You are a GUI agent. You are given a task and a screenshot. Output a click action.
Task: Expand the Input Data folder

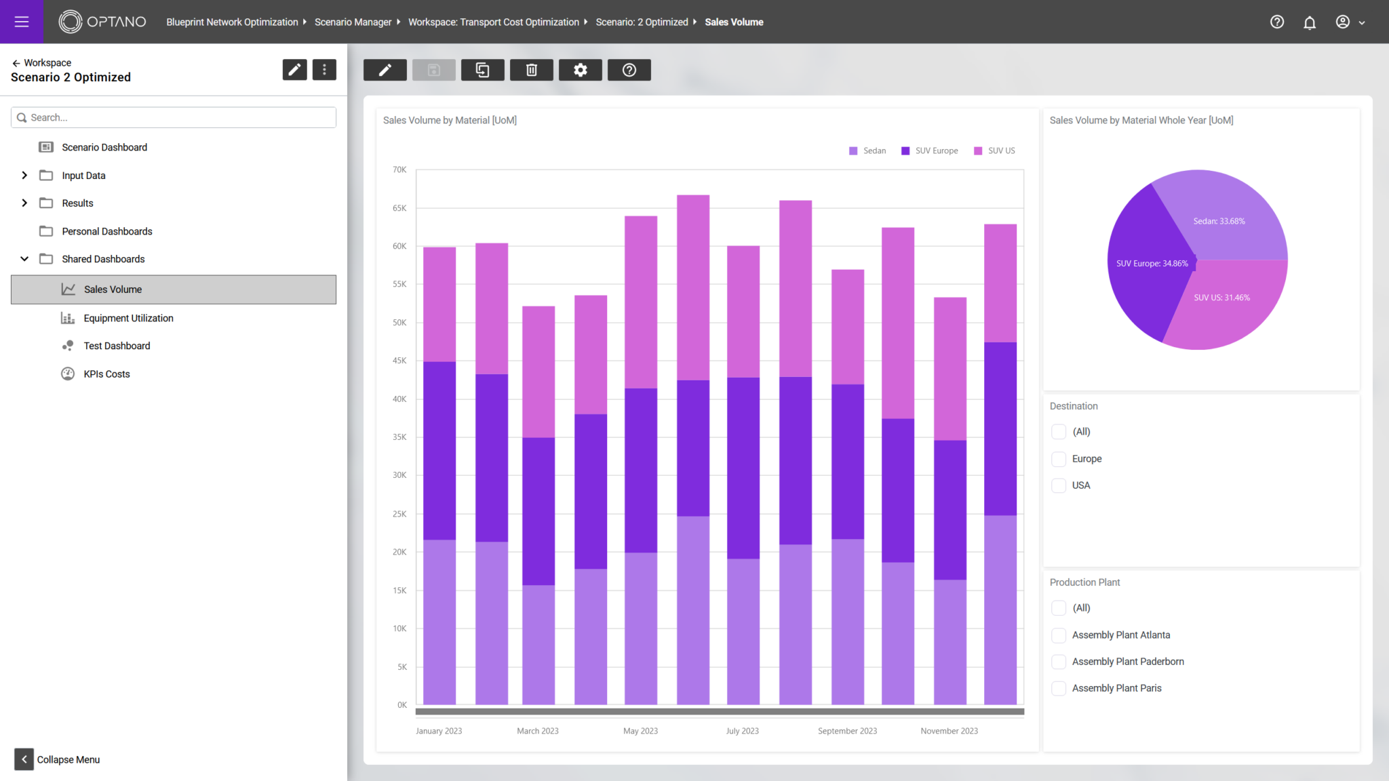[24, 176]
